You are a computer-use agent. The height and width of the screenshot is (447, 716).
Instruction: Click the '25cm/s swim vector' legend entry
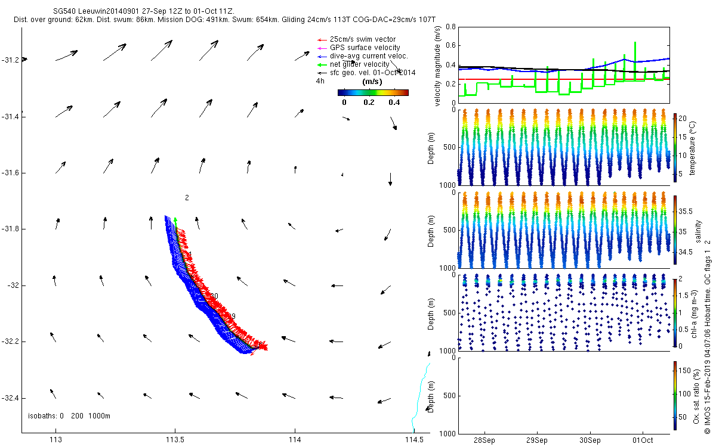[362, 39]
